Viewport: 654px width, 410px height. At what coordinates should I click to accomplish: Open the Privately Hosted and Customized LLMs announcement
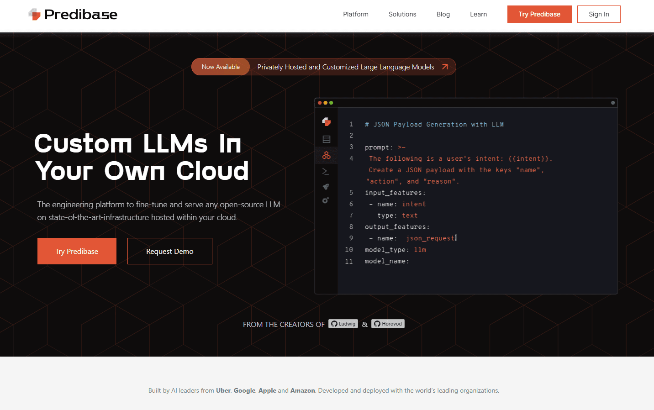coord(346,67)
